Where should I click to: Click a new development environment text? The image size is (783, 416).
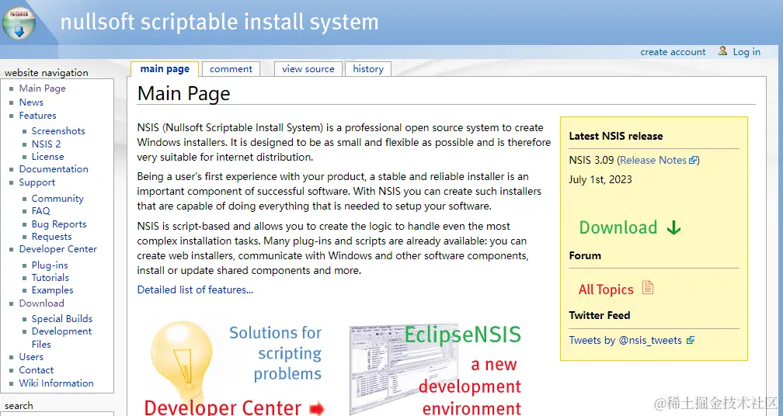[469, 387]
